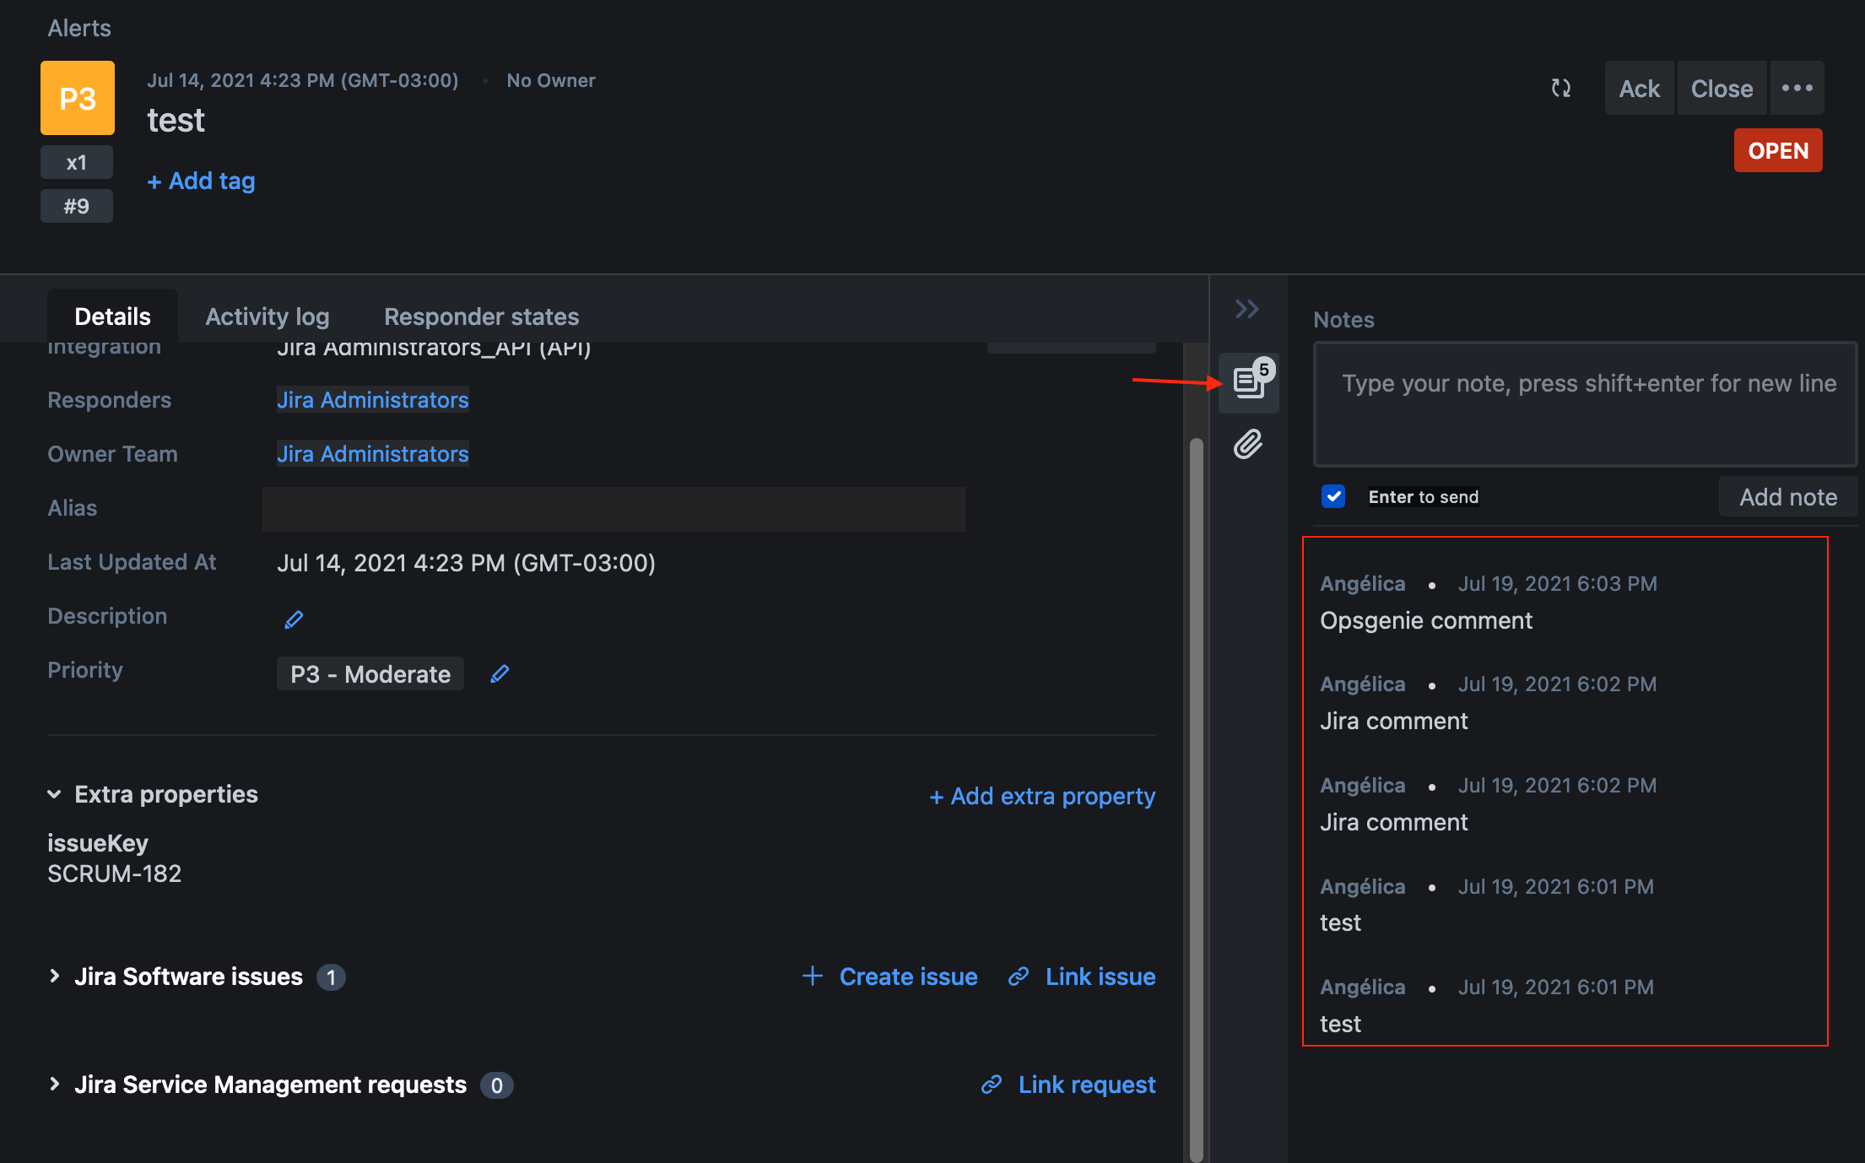Expand the Jira Software issues section
This screenshot has width=1865, height=1163.
[55, 976]
